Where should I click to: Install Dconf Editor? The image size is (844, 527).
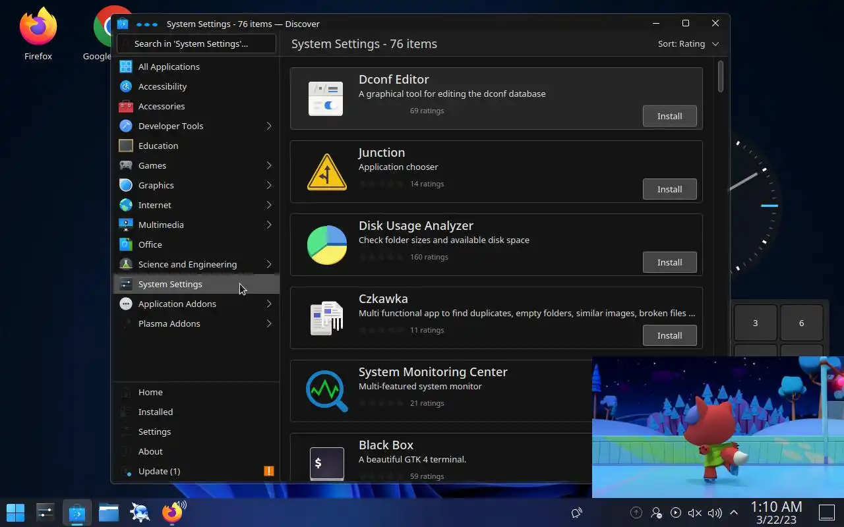tap(669, 116)
